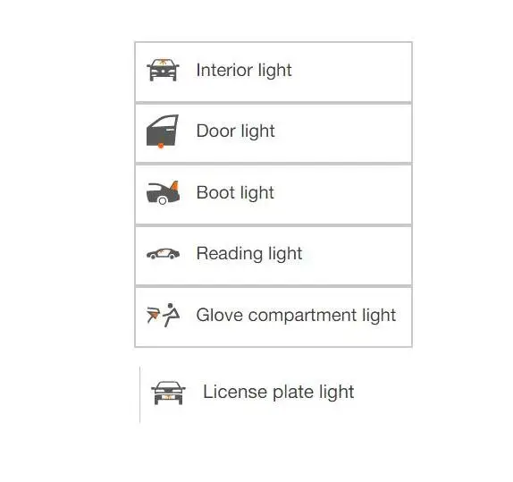Click the Boot light open-trunk icon
This screenshot has height=482, width=513.
[163, 192]
